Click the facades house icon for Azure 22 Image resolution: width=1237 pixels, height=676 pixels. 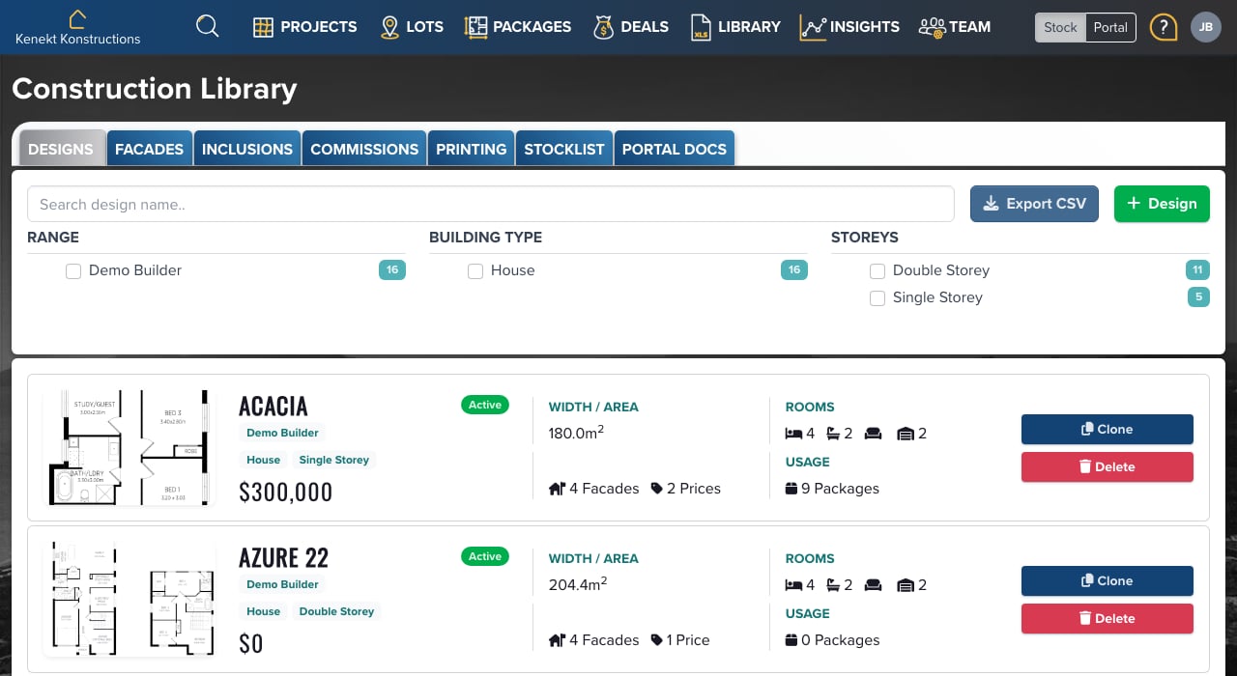[557, 640]
